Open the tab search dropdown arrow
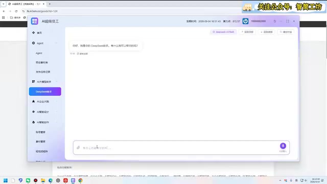Screen dimensions: 327x184 4,4
